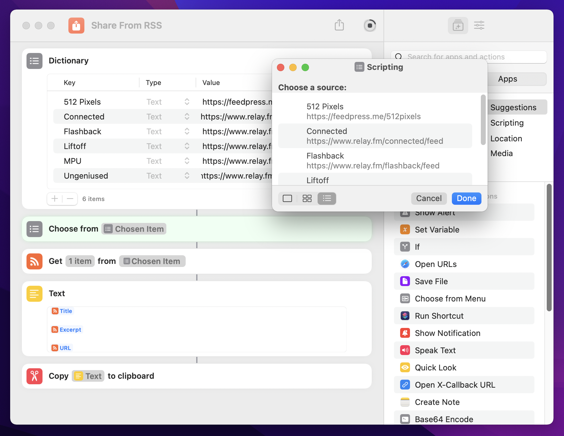
Task: Click Text variable in Copy action
Action: [88, 376]
